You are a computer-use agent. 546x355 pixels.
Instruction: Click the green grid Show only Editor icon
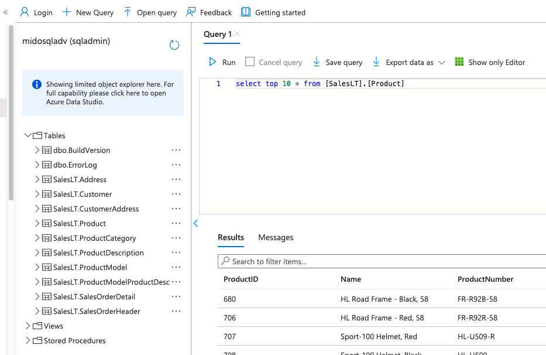point(459,62)
